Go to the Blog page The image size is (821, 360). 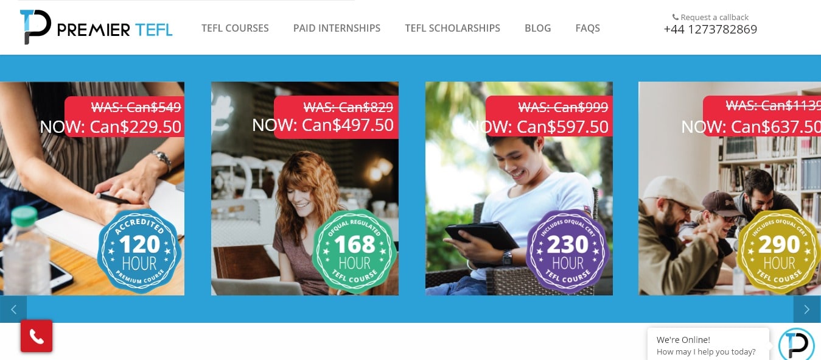(537, 28)
